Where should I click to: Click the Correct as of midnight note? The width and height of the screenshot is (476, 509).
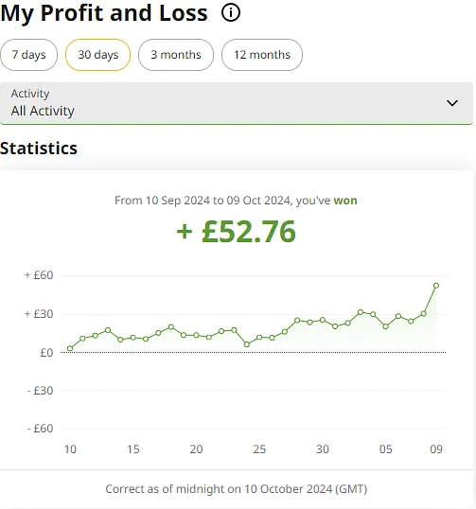click(237, 489)
